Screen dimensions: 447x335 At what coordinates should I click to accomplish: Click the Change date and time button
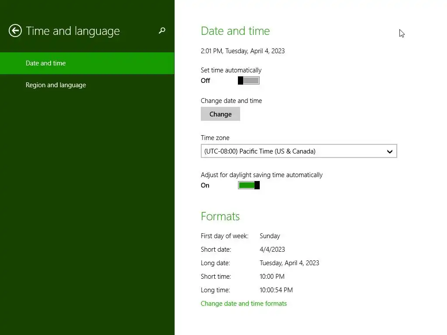pyautogui.click(x=220, y=114)
